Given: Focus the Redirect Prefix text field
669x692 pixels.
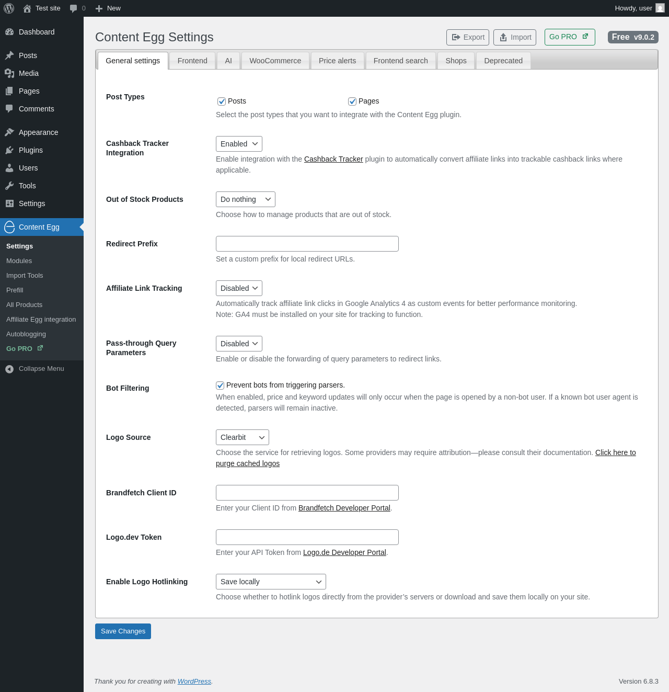Looking at the screenshot, I should pos(307,244).
